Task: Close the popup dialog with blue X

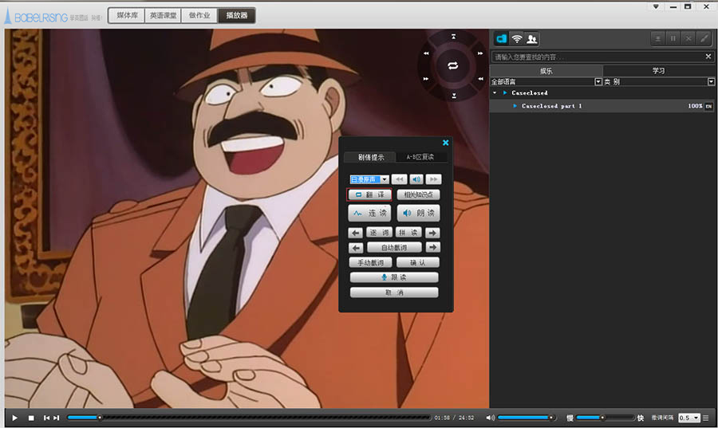Action: click(x=445, y=143)
